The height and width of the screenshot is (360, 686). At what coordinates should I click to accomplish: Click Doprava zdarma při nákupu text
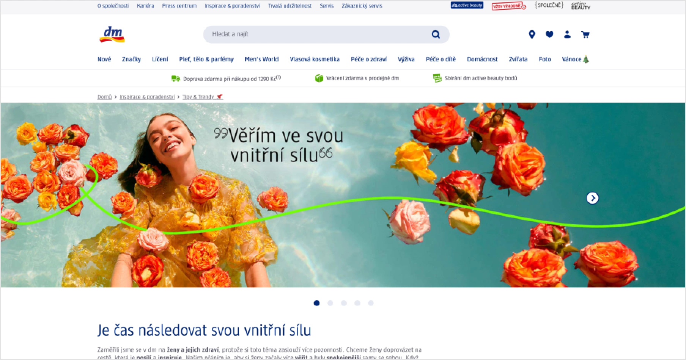[x=232, y=78]
